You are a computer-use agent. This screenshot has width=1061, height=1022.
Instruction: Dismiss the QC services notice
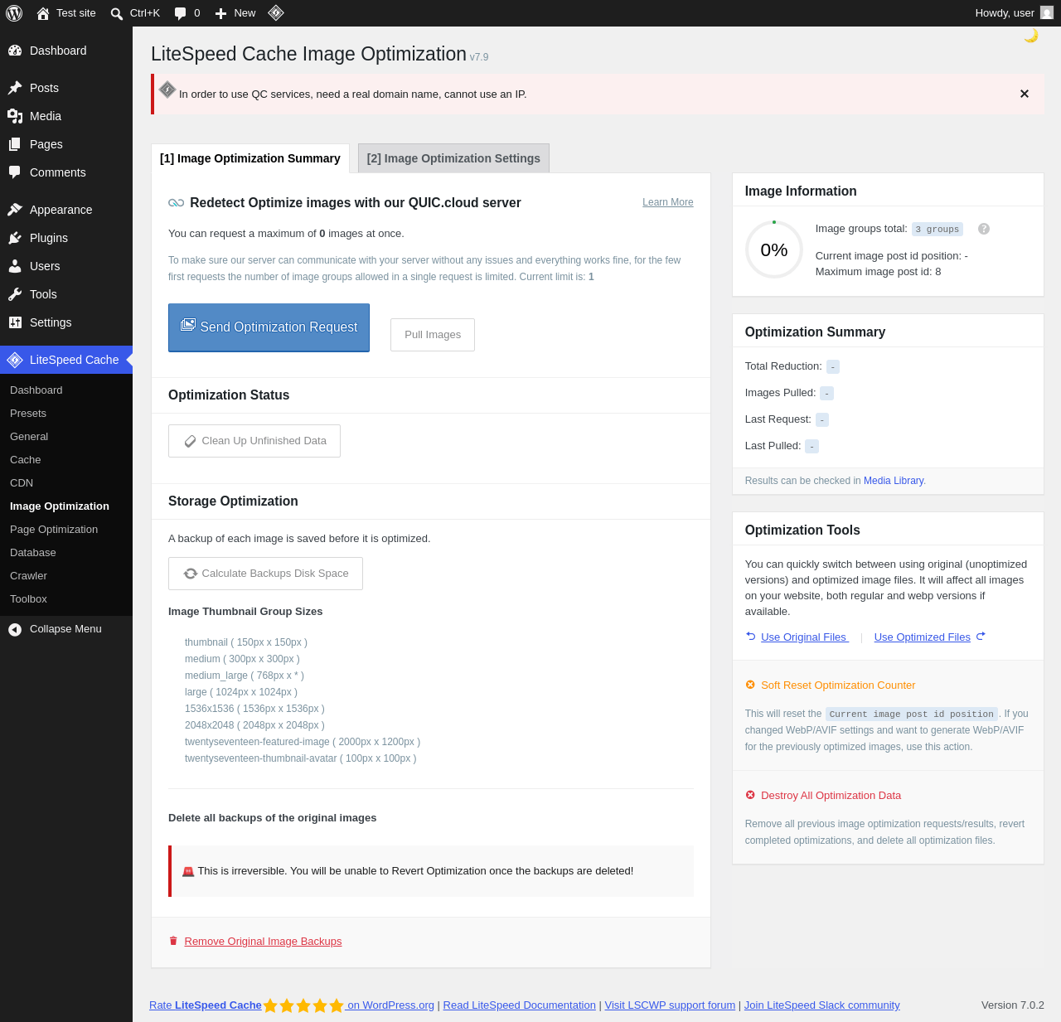1025,94
